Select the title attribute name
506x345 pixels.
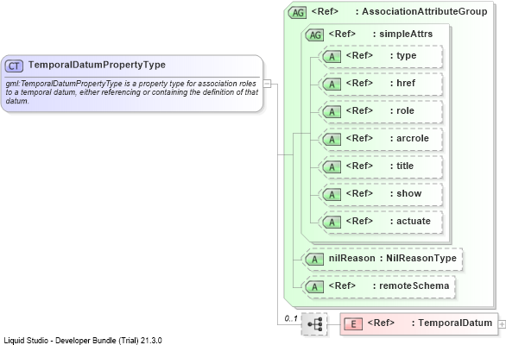(405, 166)
